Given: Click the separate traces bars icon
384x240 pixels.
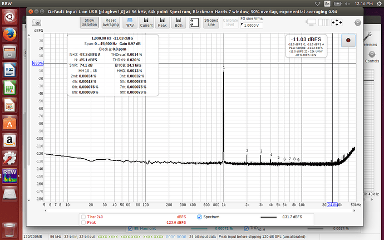Looking at the screenshot, I should click(x=323, y=23).
